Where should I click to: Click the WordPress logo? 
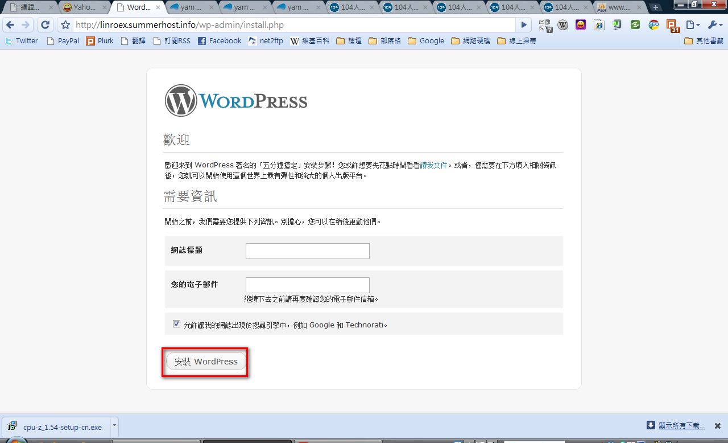(236, 101)
